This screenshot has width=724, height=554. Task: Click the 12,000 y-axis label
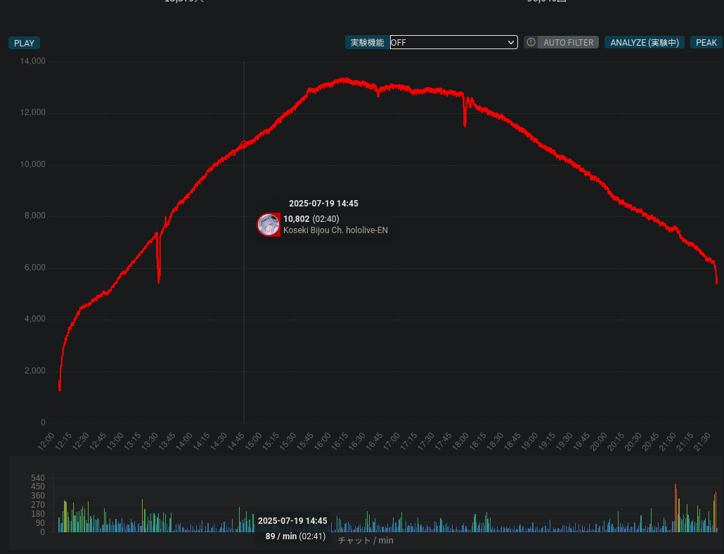tap(33, 112)
